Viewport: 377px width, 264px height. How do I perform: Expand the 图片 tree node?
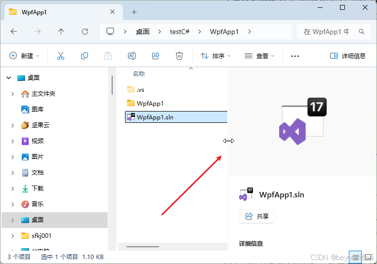tap(12, 157)
